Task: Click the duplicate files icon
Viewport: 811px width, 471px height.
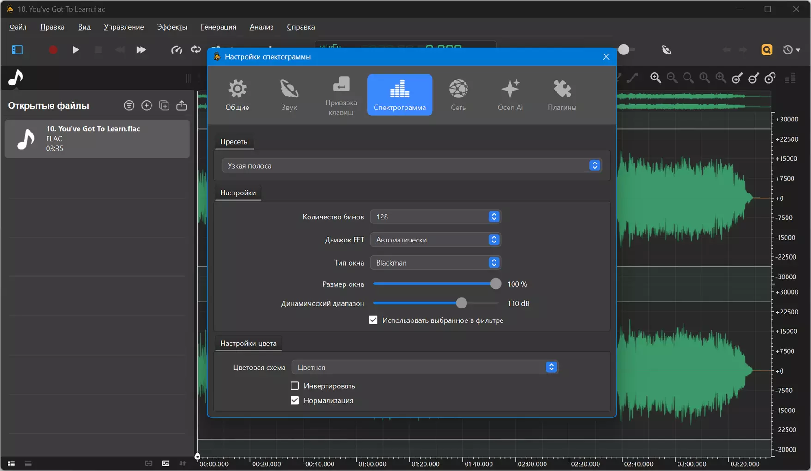Action: click(164, 105)
